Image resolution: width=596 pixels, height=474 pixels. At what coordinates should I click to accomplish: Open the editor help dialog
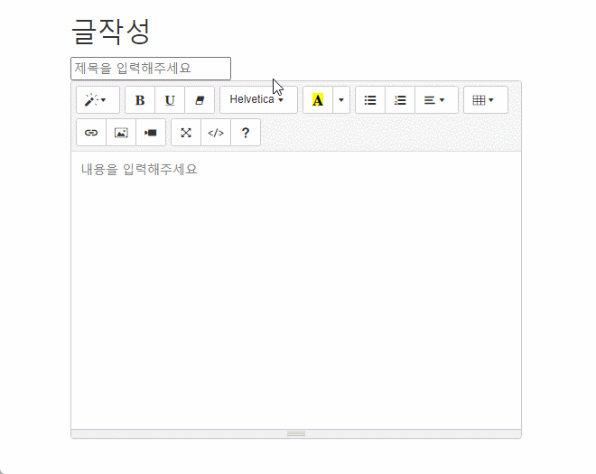click(246, 133)
